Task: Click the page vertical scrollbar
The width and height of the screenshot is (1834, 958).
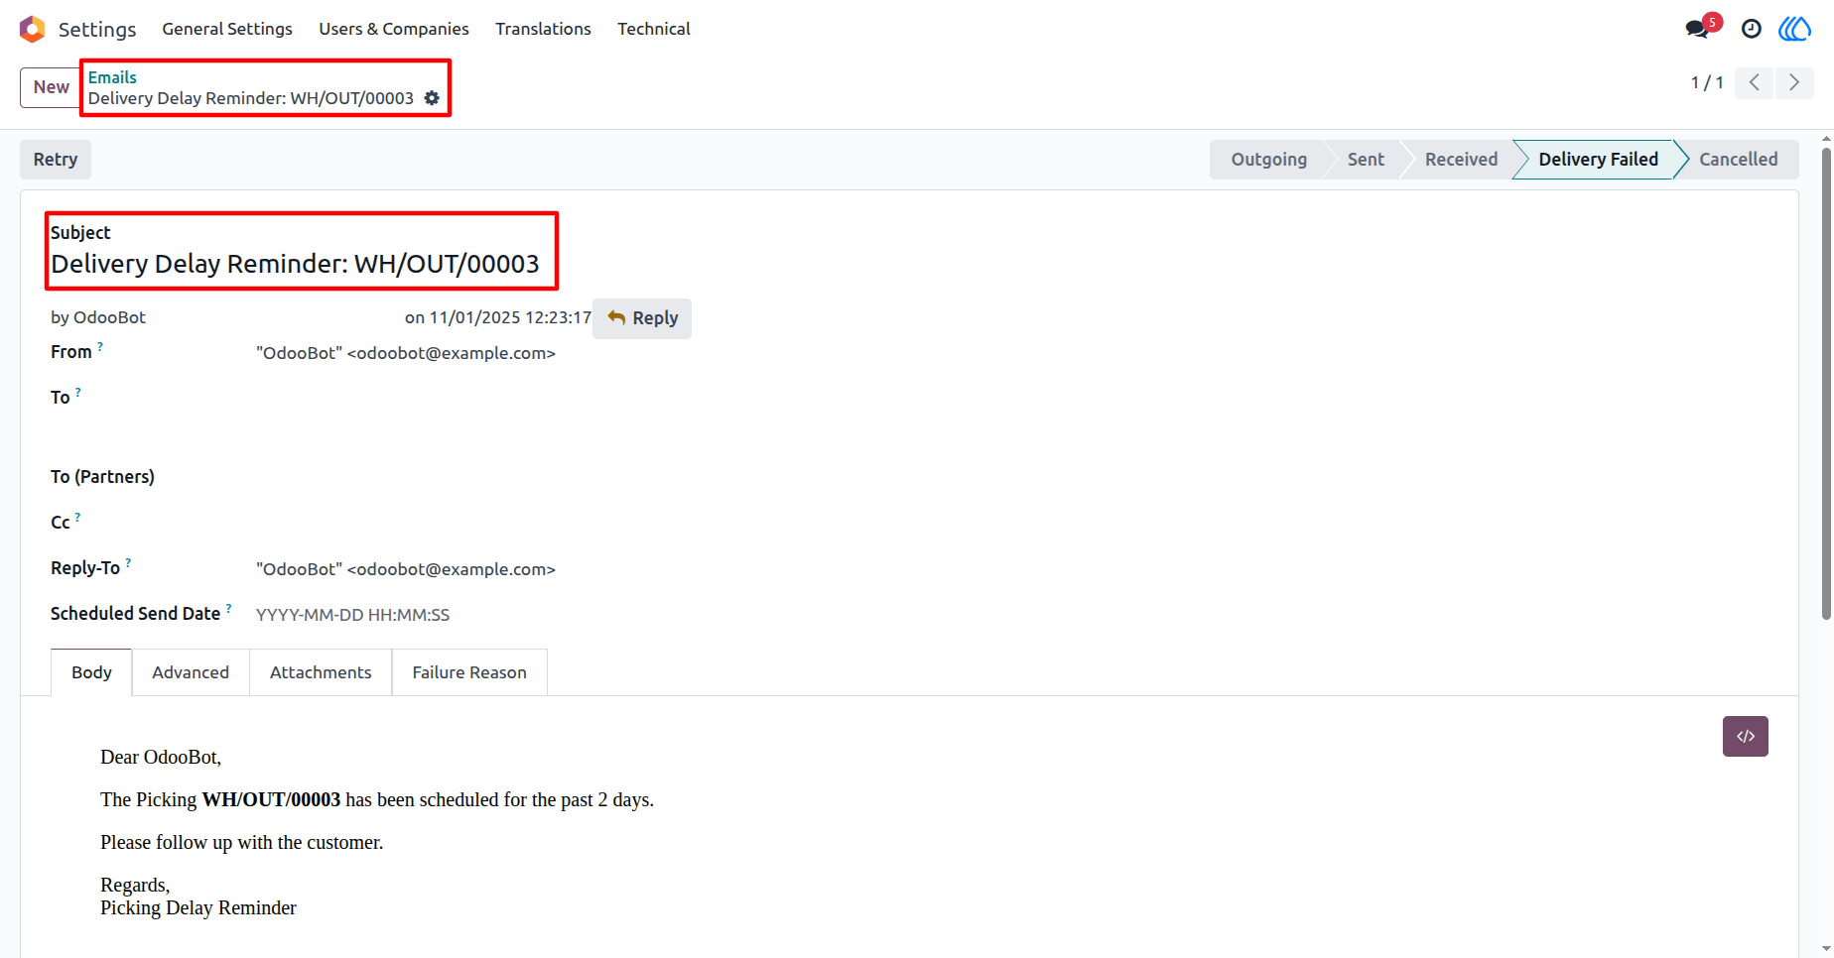Action: pyautogui.click(x=1826, y=385)
